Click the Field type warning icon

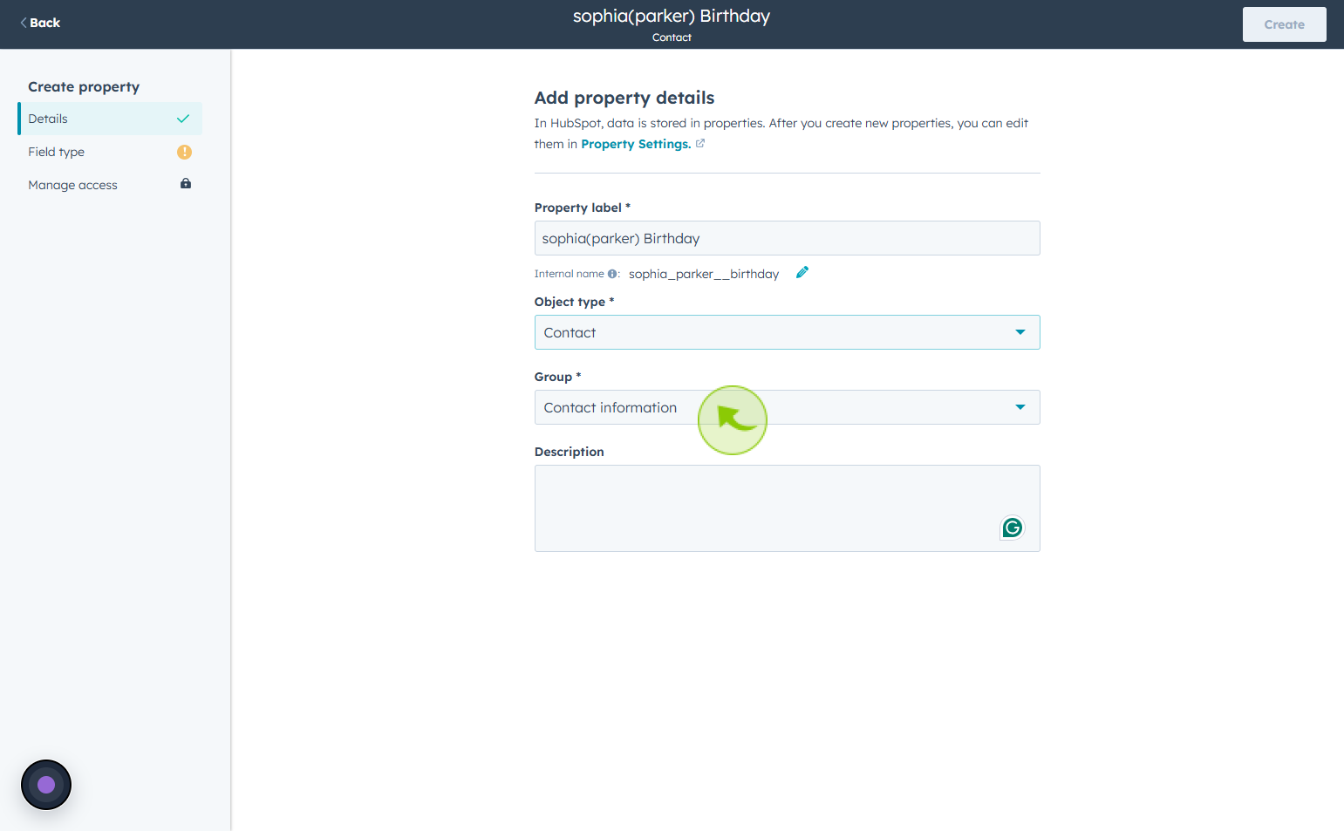184,152
